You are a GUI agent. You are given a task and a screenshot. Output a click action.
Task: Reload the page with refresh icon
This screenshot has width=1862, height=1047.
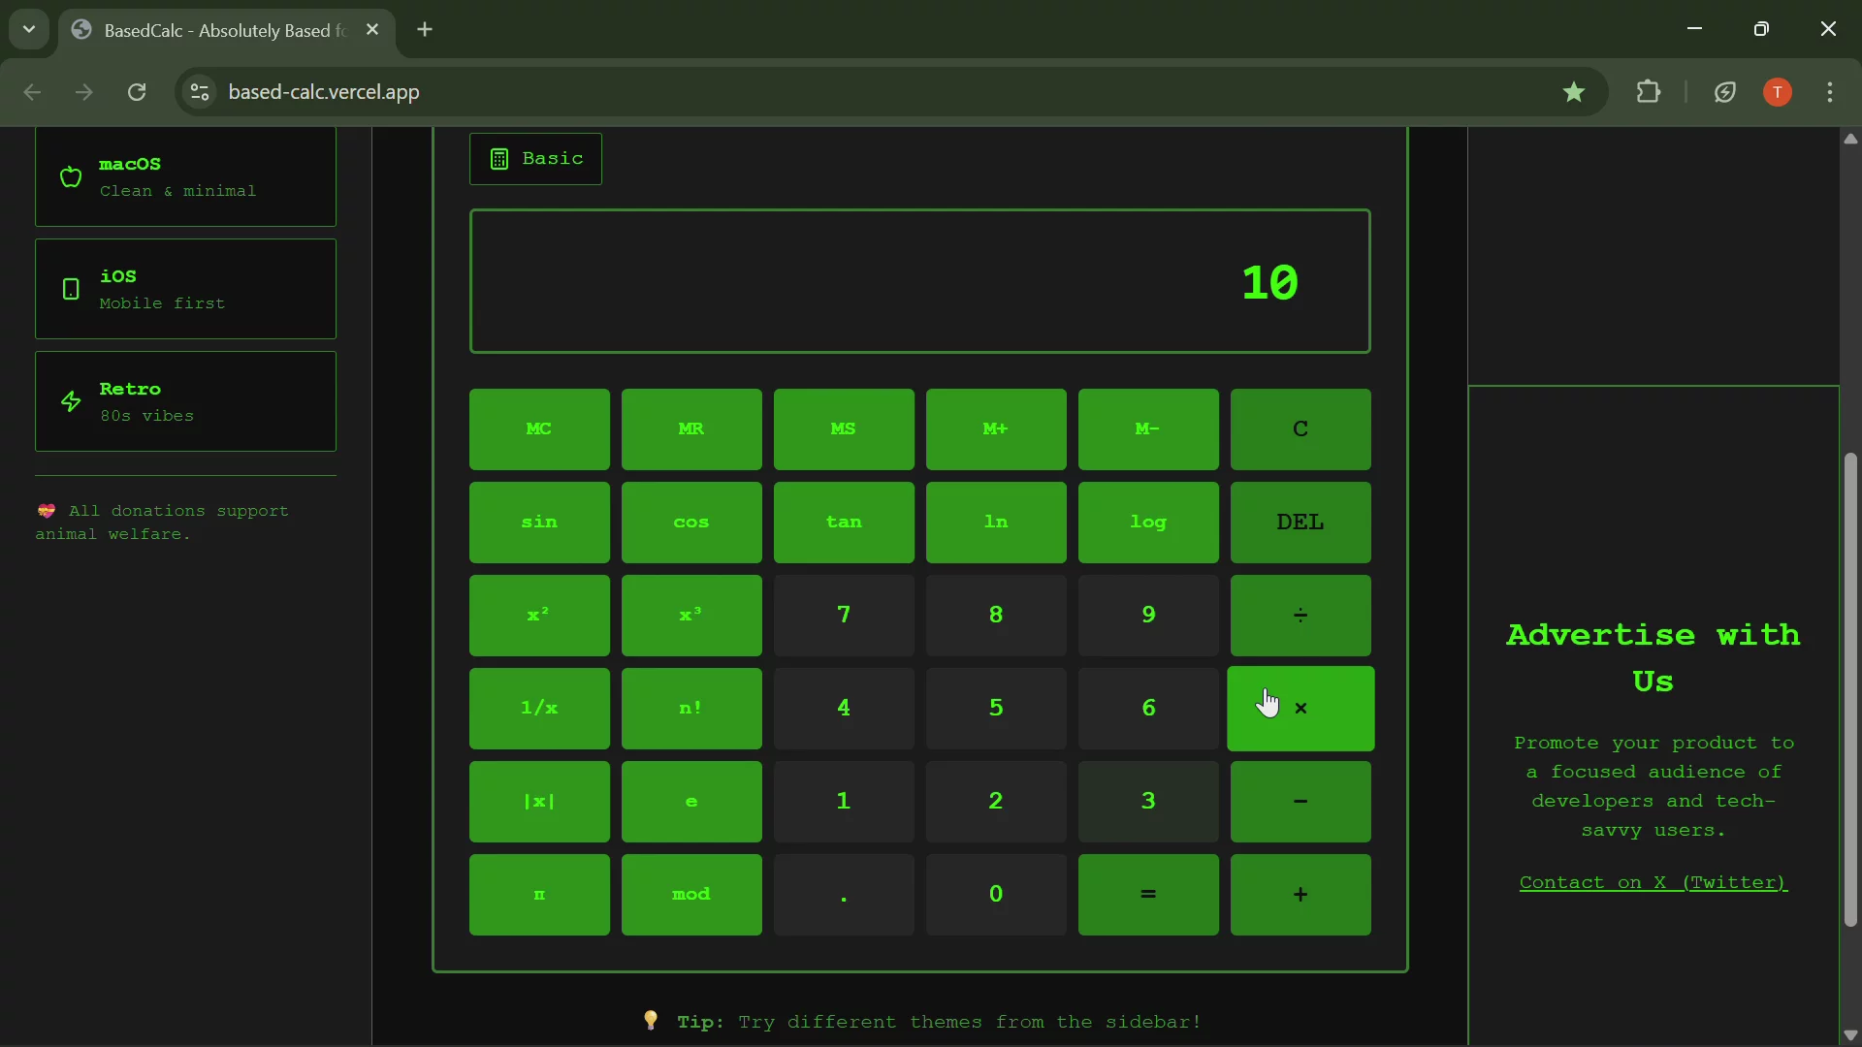click(137, 92)
